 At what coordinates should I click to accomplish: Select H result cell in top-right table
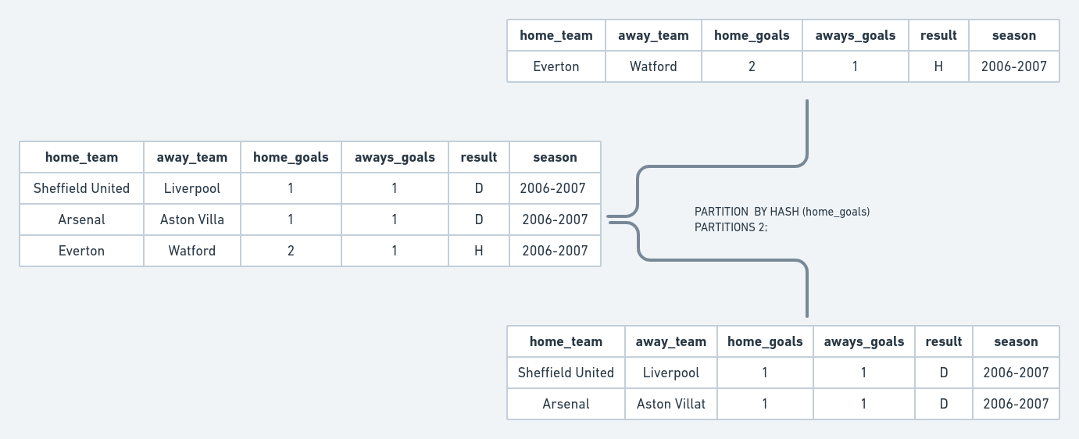tap(938, 66)
